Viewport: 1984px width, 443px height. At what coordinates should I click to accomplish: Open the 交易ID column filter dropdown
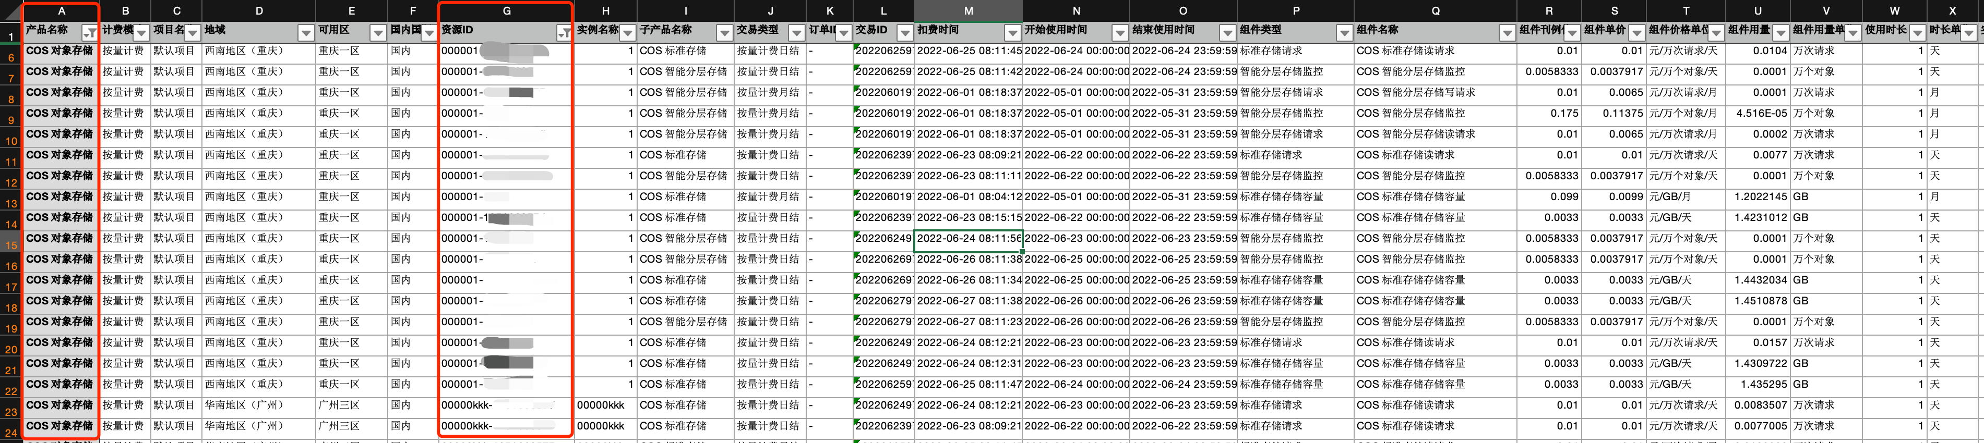906,32
